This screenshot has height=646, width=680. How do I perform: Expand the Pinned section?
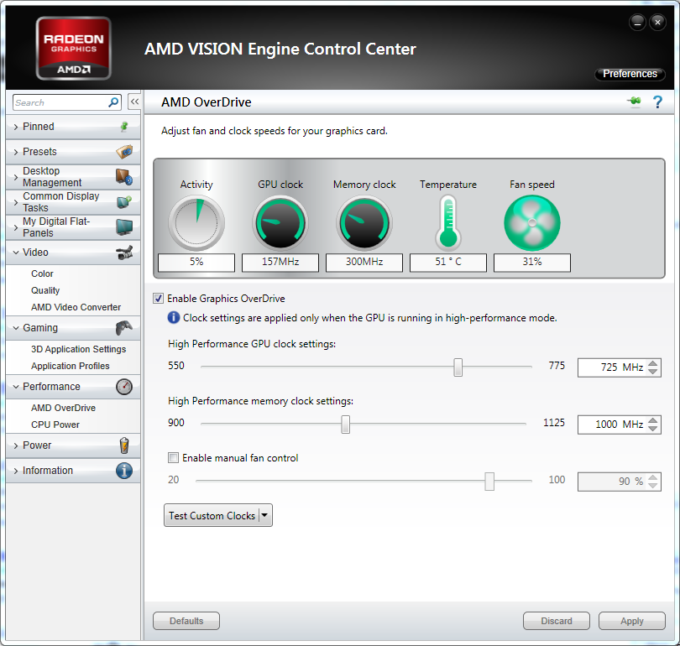(73, 127)
